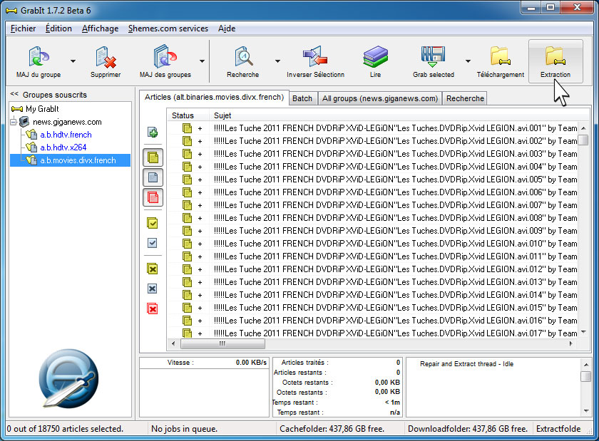
Task: Click the yellow checkmark select icon
Action: tap(153, 223)
